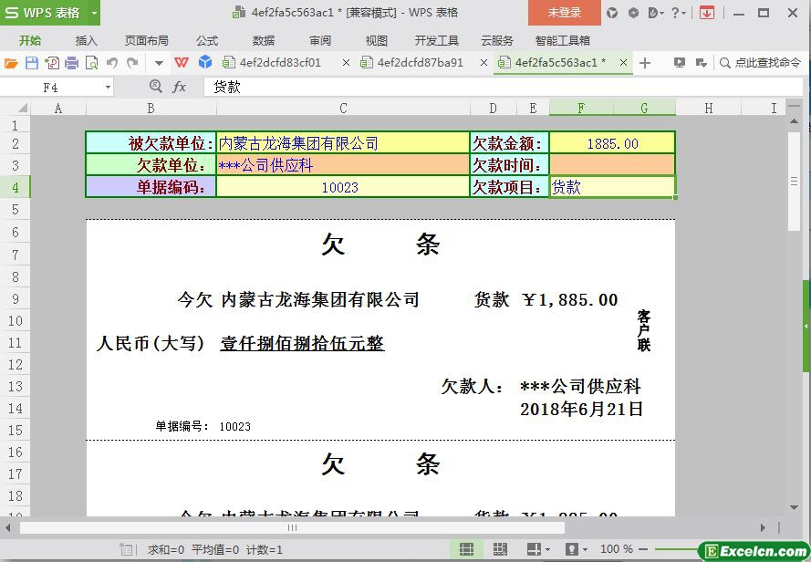The width and height of the screenshot is (811, 562).
Task: Click the Name Box showing F4
Action: point(51,88)
